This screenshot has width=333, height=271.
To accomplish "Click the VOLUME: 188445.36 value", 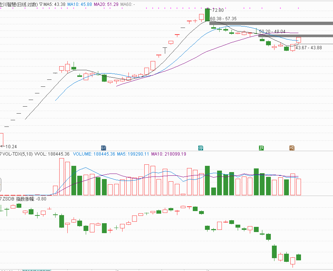I will pyautogui.click(x=94, y=154).
